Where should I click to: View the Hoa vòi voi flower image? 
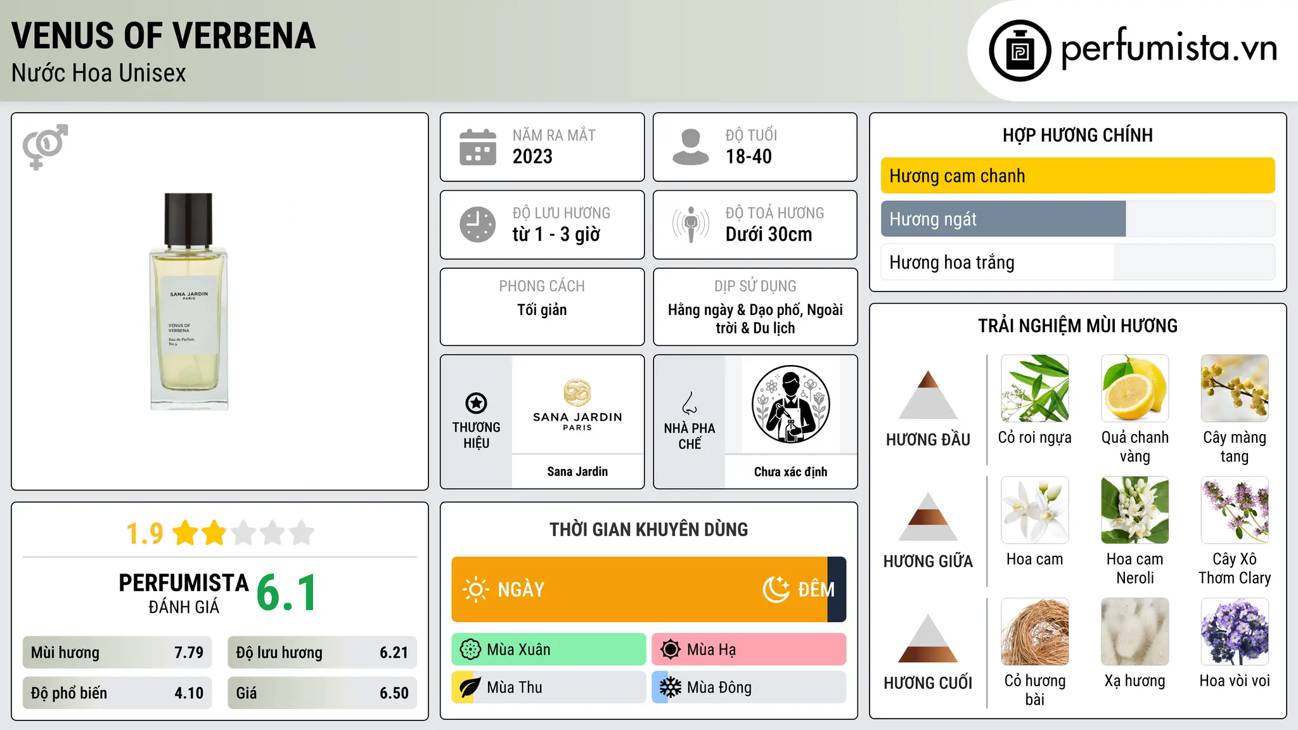1235,632
